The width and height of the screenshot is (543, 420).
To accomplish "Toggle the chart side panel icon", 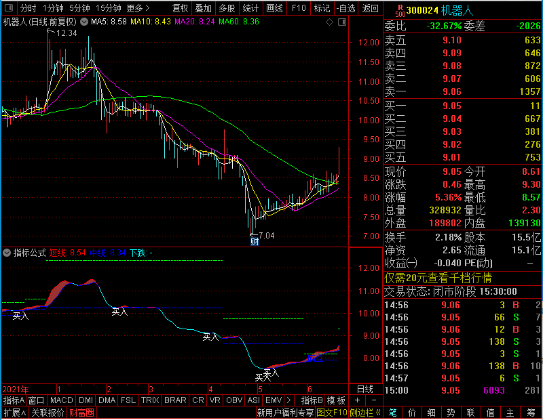I will (x=342, y=22).
